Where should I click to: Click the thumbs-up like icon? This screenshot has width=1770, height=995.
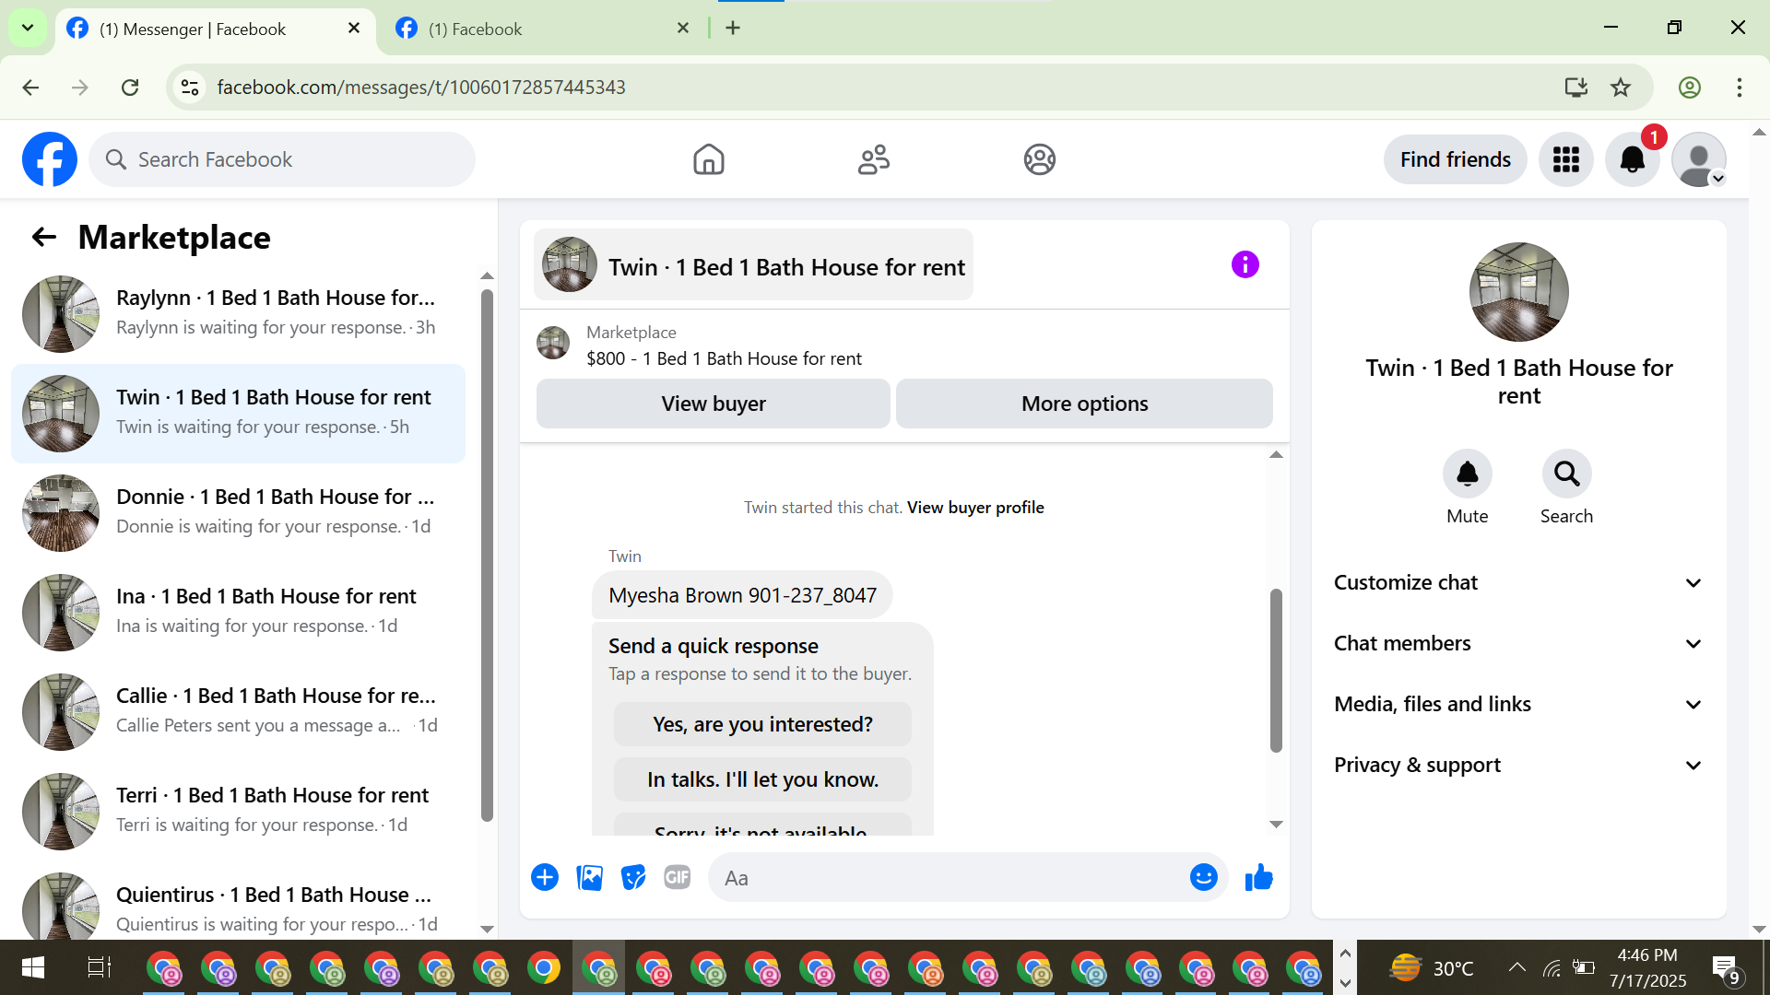pos(1258,878)
